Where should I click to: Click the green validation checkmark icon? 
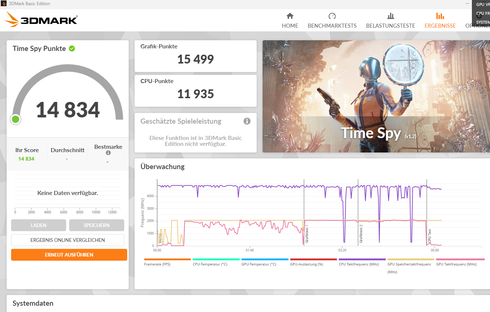72,48
